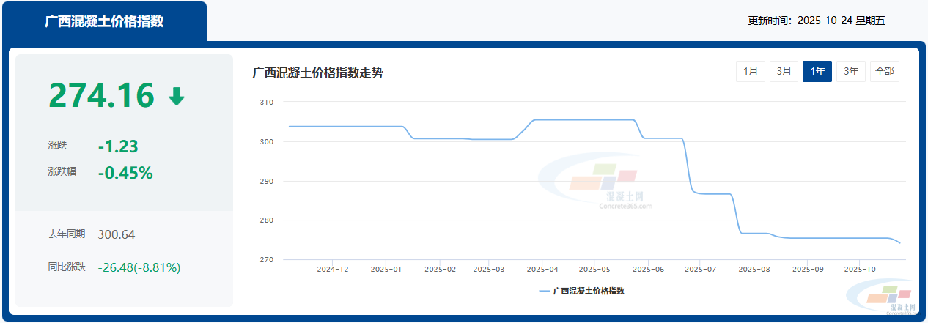
Task: Select the 1月 time range
Action: coord(751,71)
